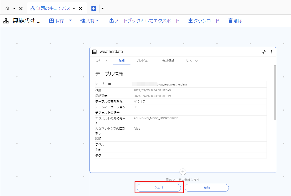Open the tab list dropdown beside the plus button
This screenshot has height=196, width=291.
102,8
